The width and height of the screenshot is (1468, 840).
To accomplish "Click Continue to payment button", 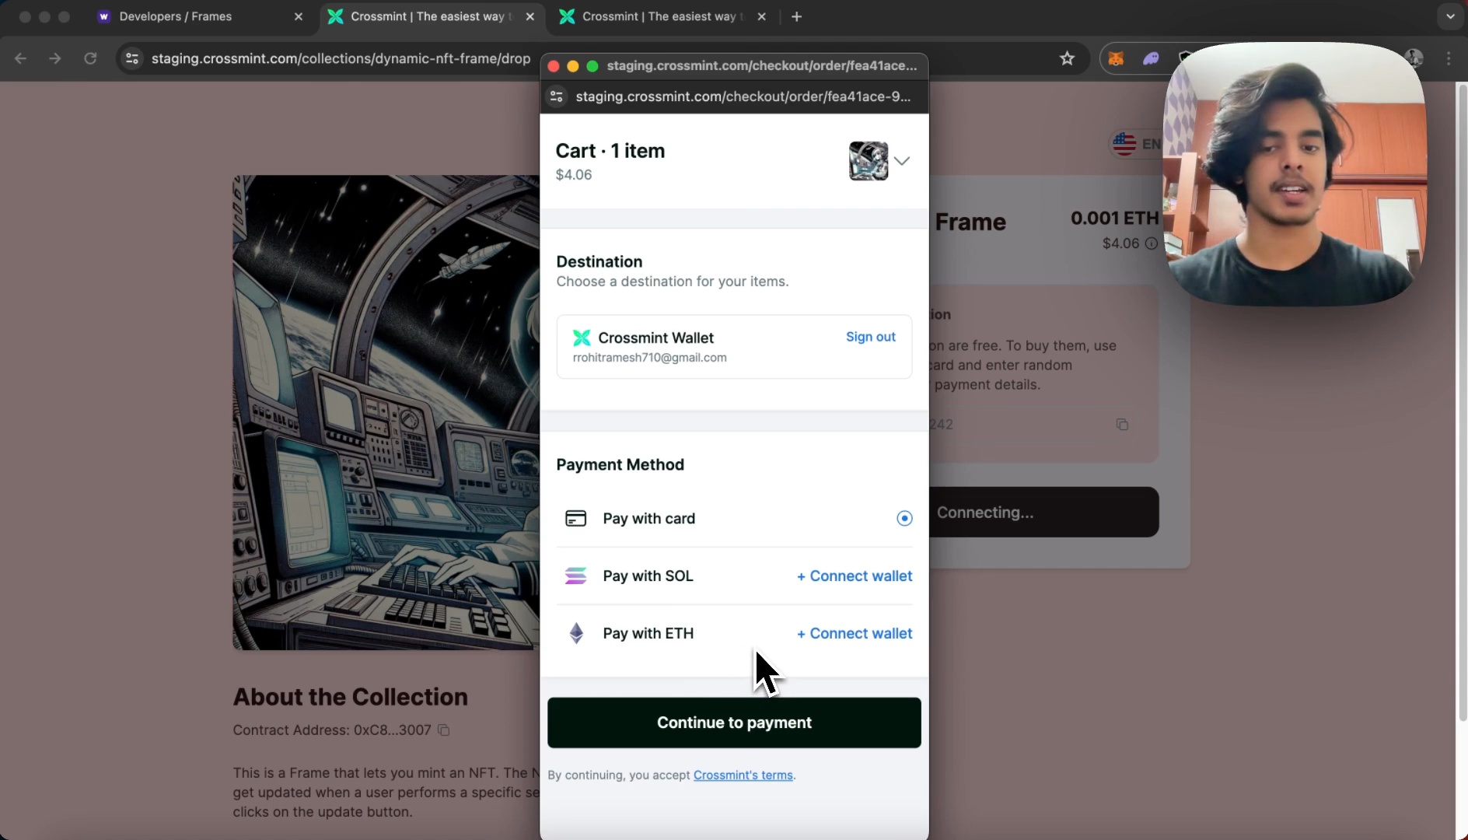I will tap(734, 723).
